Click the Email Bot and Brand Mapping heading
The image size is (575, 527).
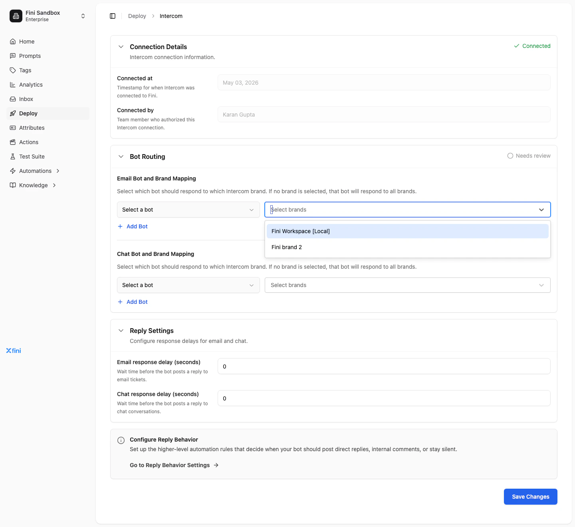pyautogui.click(x=157, y=178)
